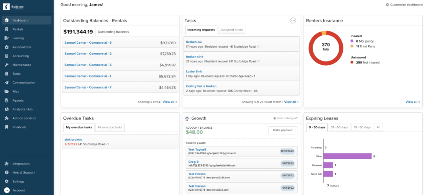Open the Tasks widget ellipsis menu

click(x=293, y=21)
